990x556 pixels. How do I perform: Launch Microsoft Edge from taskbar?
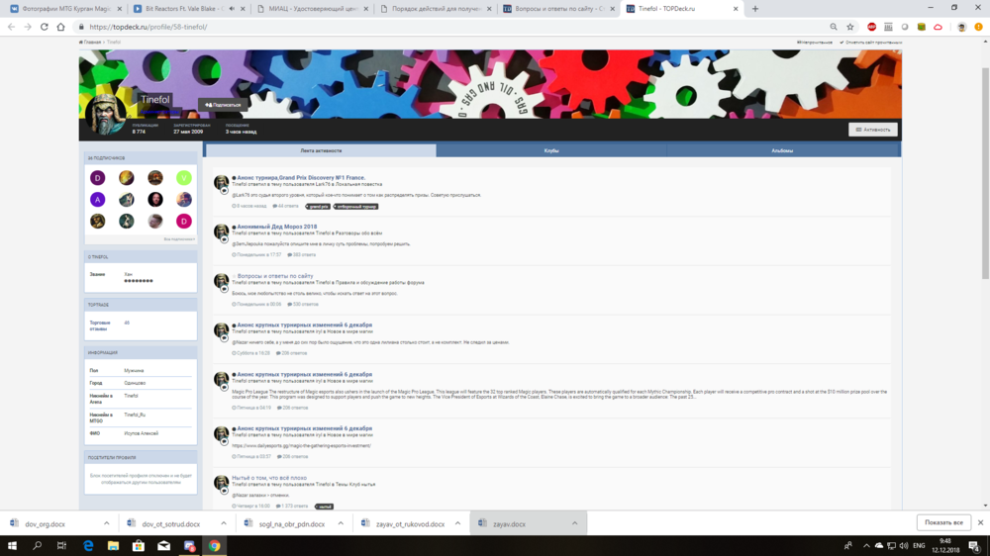pyautogui.click(x=88, y=546)
